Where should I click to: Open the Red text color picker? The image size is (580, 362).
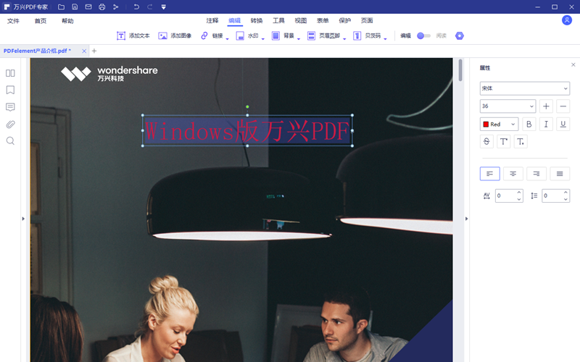(x=499, y=124)
